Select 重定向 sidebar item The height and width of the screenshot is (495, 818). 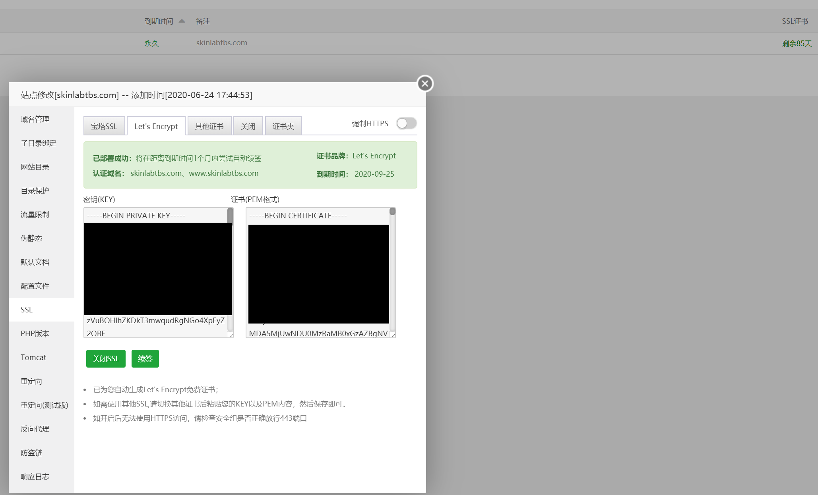pos(41,381)
